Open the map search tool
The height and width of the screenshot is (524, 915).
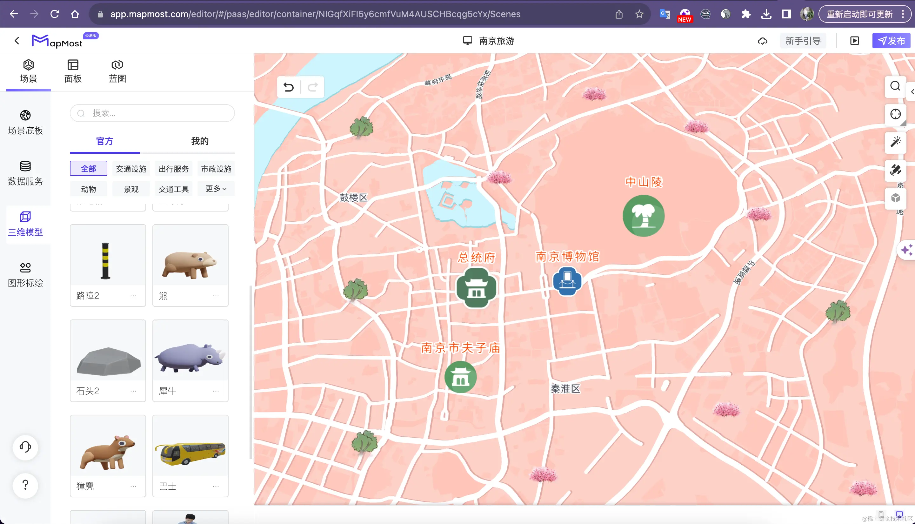coord(895,86)
